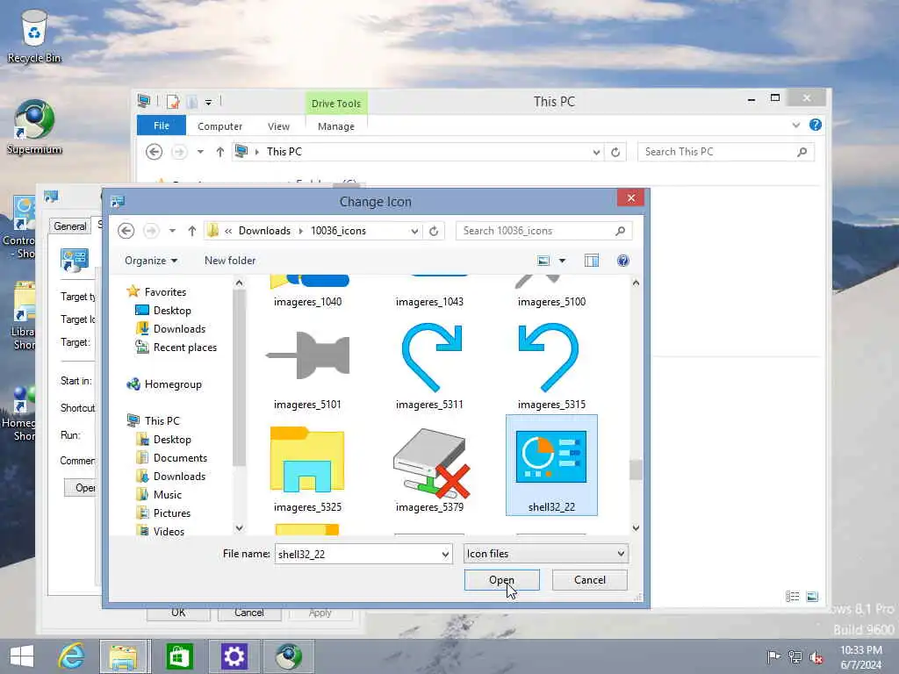899x674 pixels.
Task: Select the imageres_5325 folder icon
Action: click(307, 460)
